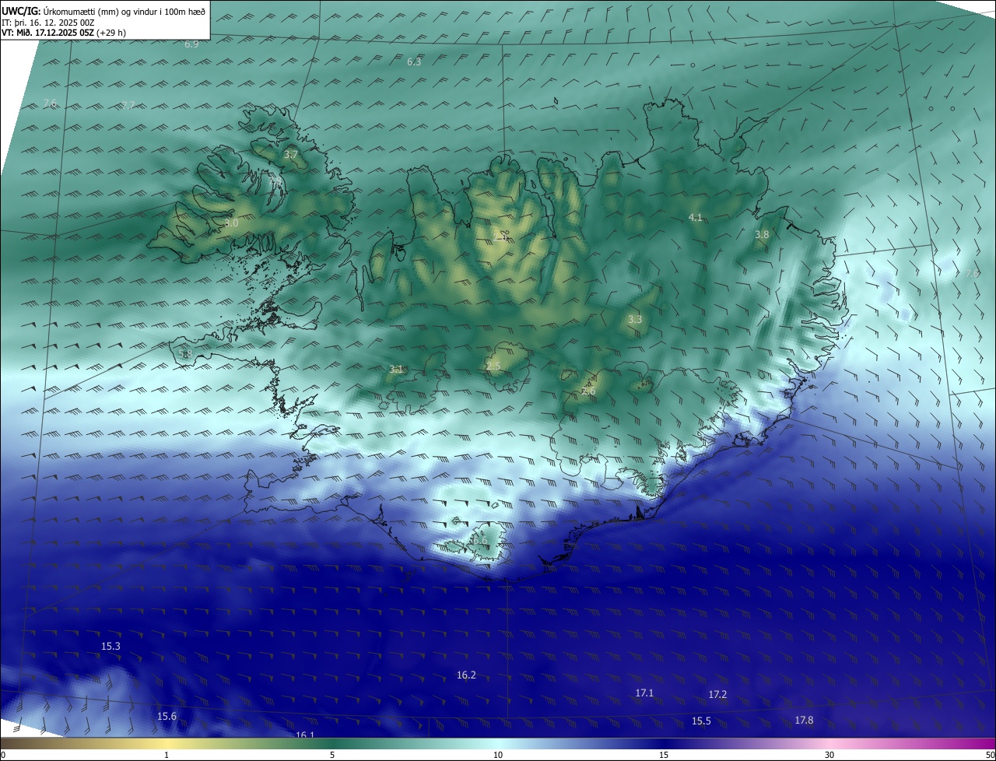Click the 2.5 value label on the glacier
Screen dimensions: 996x761
(493, 366)
